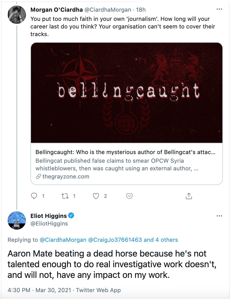Click the 18h timestamp on Morgan's tweet
The image size is (230, 299).
[x=141, y=10]
